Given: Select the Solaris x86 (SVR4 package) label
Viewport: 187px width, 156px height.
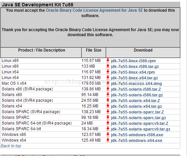Looking at the screenshot, I should coord(27,89).
